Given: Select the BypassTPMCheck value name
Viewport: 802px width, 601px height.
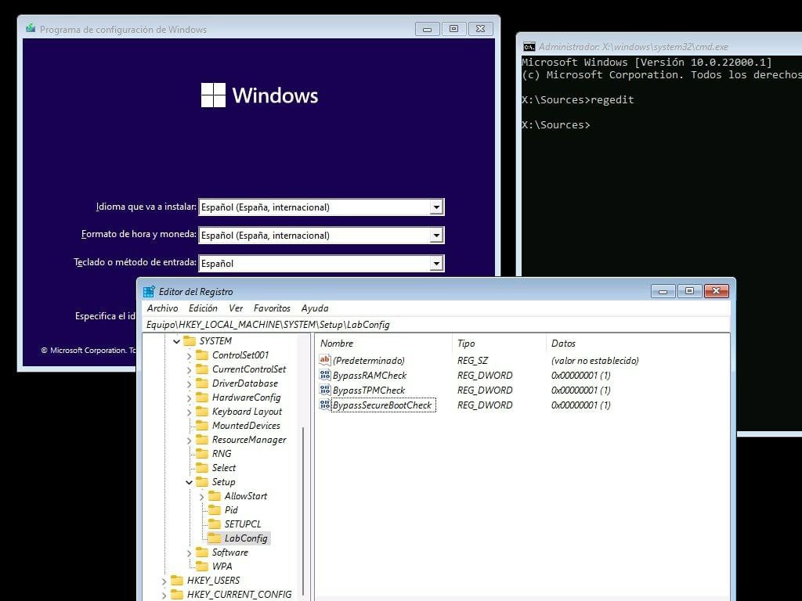Looking at the screenshot, I should 369,390.
